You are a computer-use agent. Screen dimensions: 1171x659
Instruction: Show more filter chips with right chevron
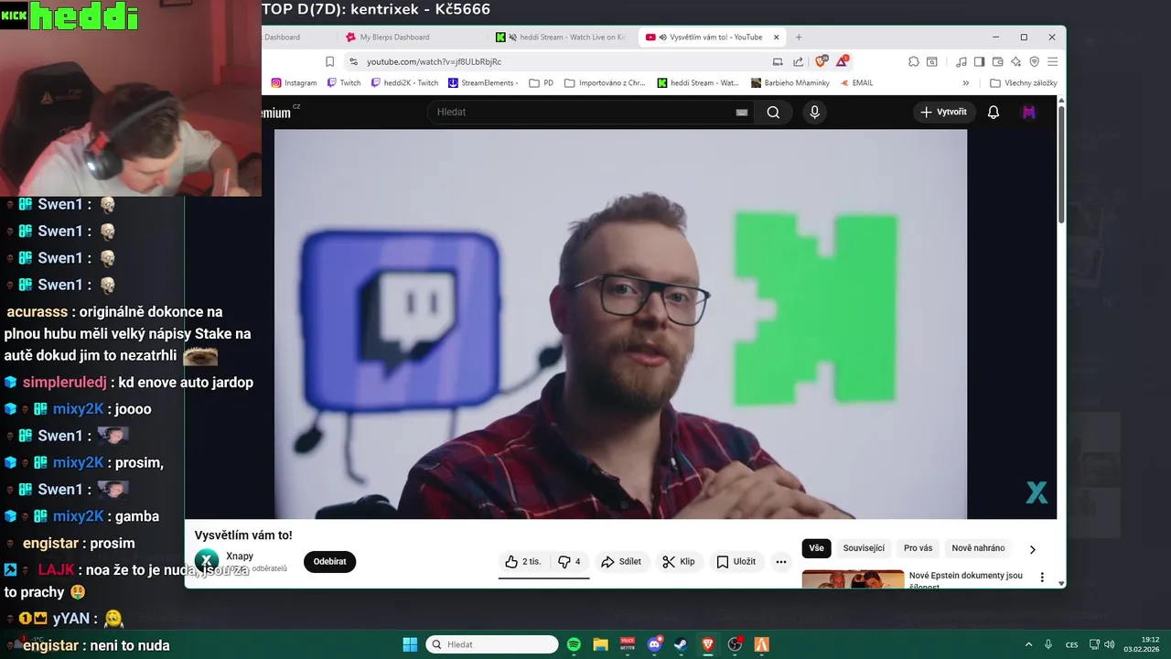tap(1032, 549)
